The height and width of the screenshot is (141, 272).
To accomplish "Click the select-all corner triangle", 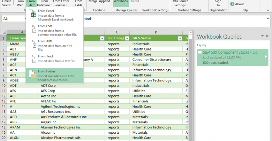I will (4, 32).
